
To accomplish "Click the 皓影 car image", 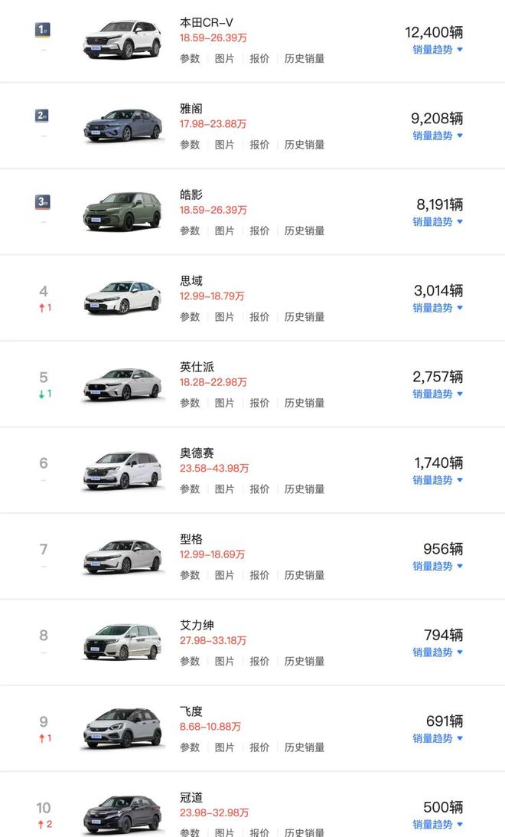I will tap(122, 211).
